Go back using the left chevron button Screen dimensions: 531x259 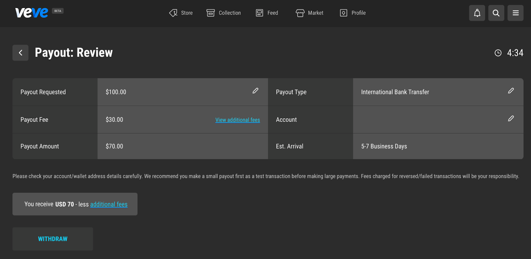click(x=21, y=53)
